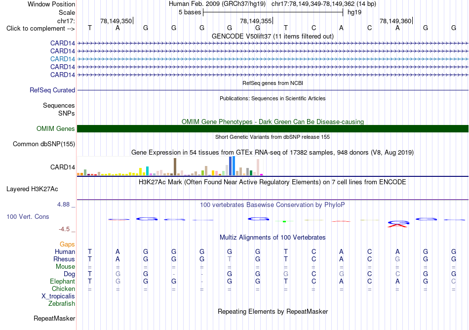Screen dimensions: 469x330
Task: Click the first T base in sequence row
Action: click(x=90, y=28)
